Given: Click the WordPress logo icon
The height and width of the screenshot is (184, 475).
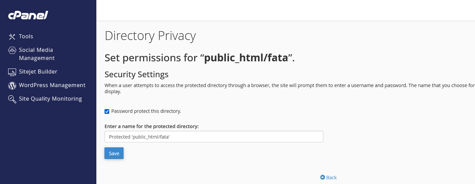Looking at the screenshot, I should pos(12,85).
